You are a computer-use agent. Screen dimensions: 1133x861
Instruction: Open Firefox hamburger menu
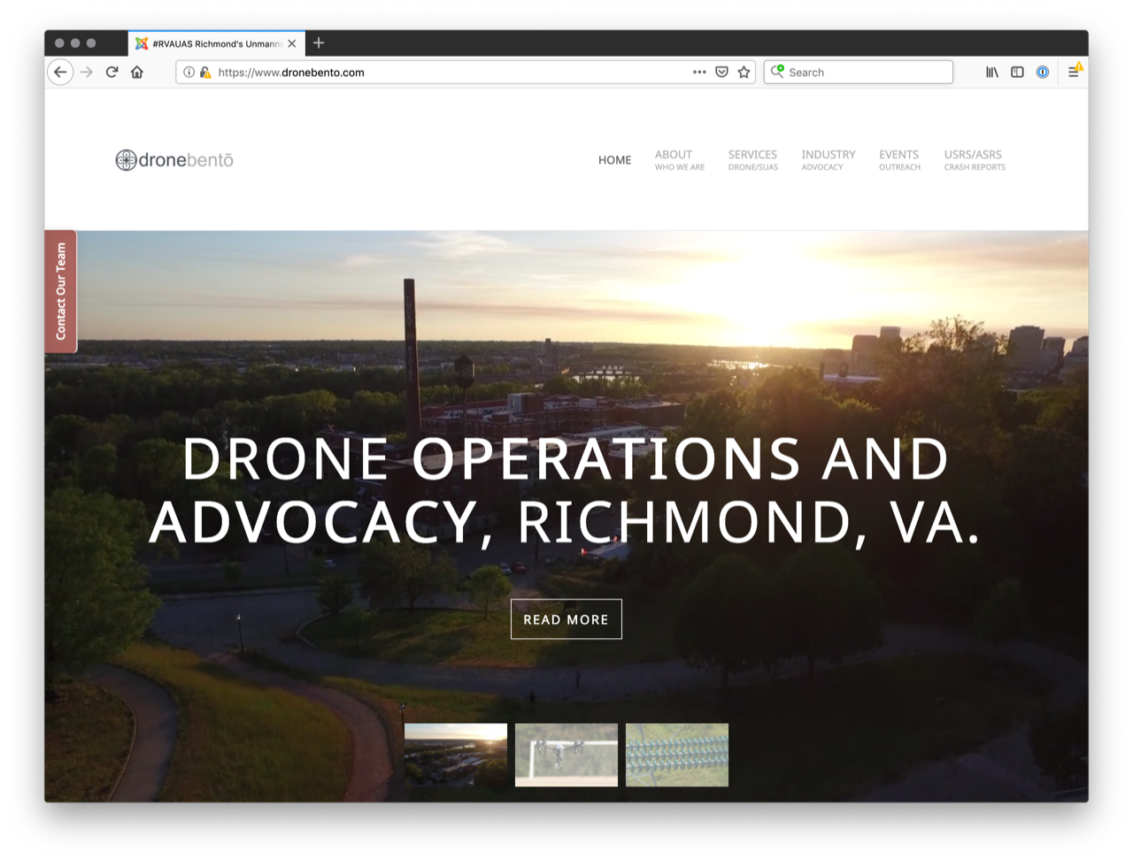[1074, 72]
